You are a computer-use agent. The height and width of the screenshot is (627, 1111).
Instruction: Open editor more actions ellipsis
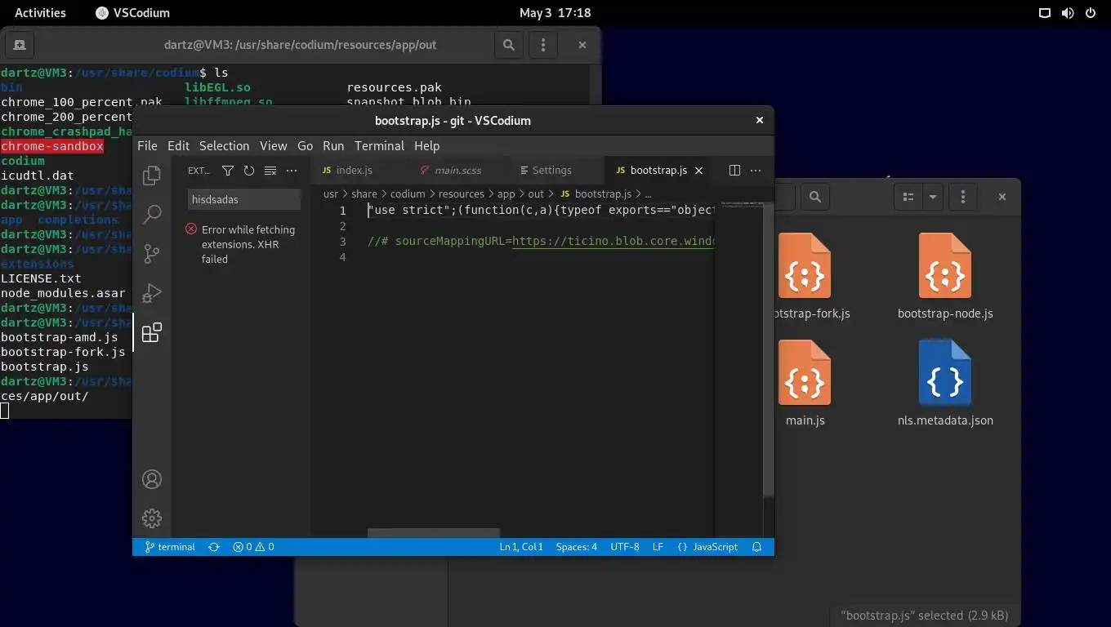coord(756,171)
